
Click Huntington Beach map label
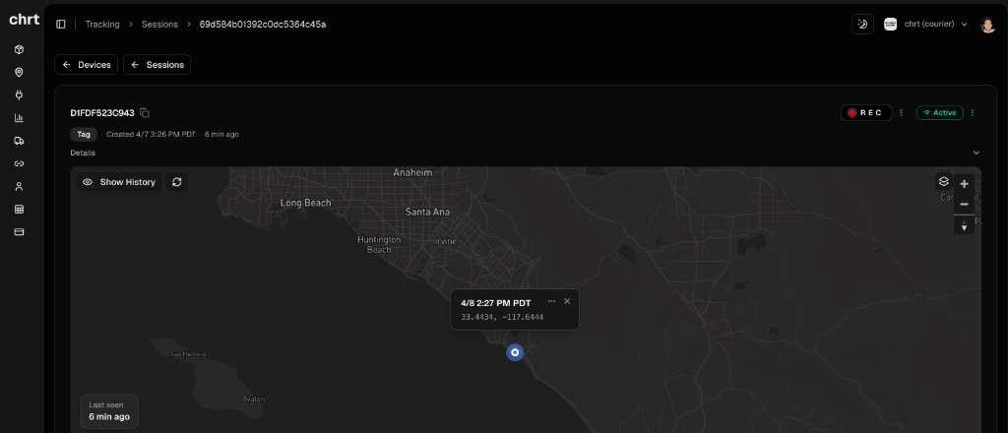pos(379,245)
